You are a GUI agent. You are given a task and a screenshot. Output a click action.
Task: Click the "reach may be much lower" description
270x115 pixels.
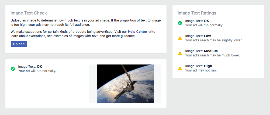point(212,55)
